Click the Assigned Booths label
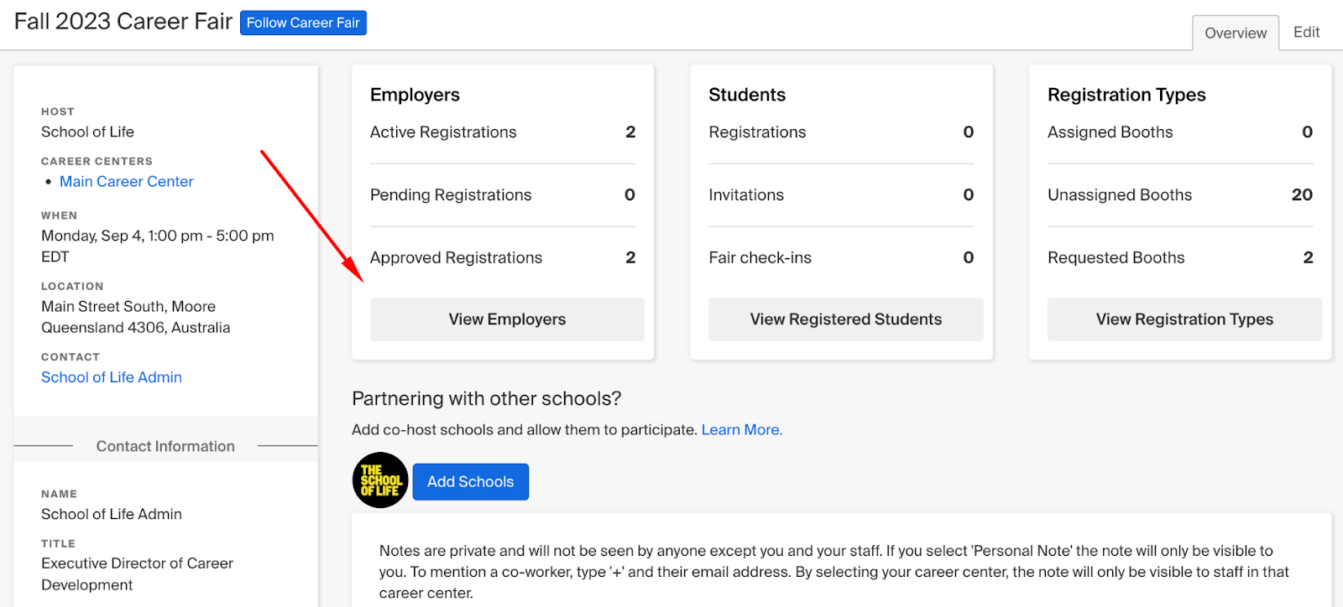This screenshot has width=1343, height=607. coord(1110,132)
